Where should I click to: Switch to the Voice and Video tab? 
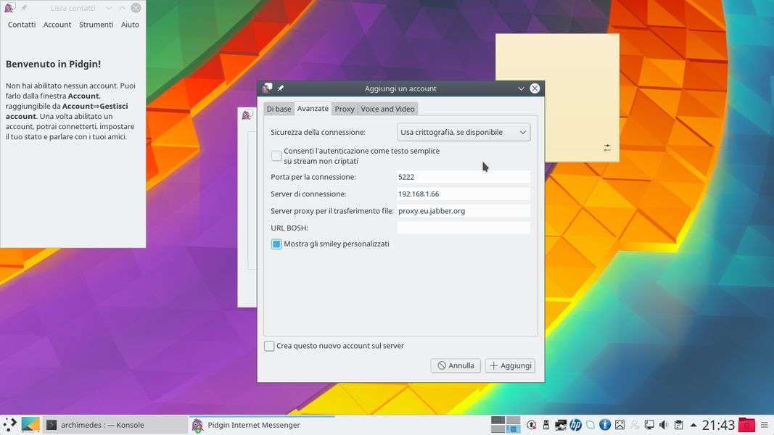click(x=387, y=109)
